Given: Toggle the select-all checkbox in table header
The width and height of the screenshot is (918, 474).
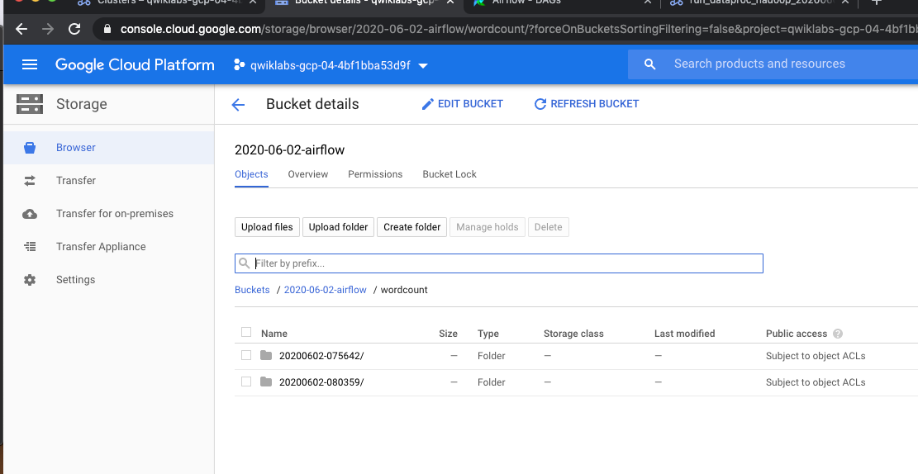Looking at the screenshot, I should (x=246, y=333).
